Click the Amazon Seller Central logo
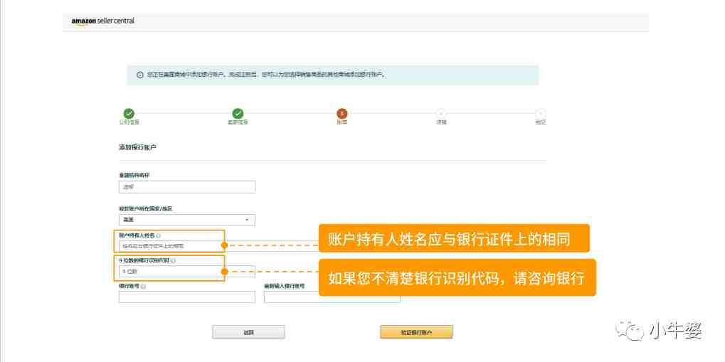Viewport: 725px width, 362px height. tap(102, 21)
